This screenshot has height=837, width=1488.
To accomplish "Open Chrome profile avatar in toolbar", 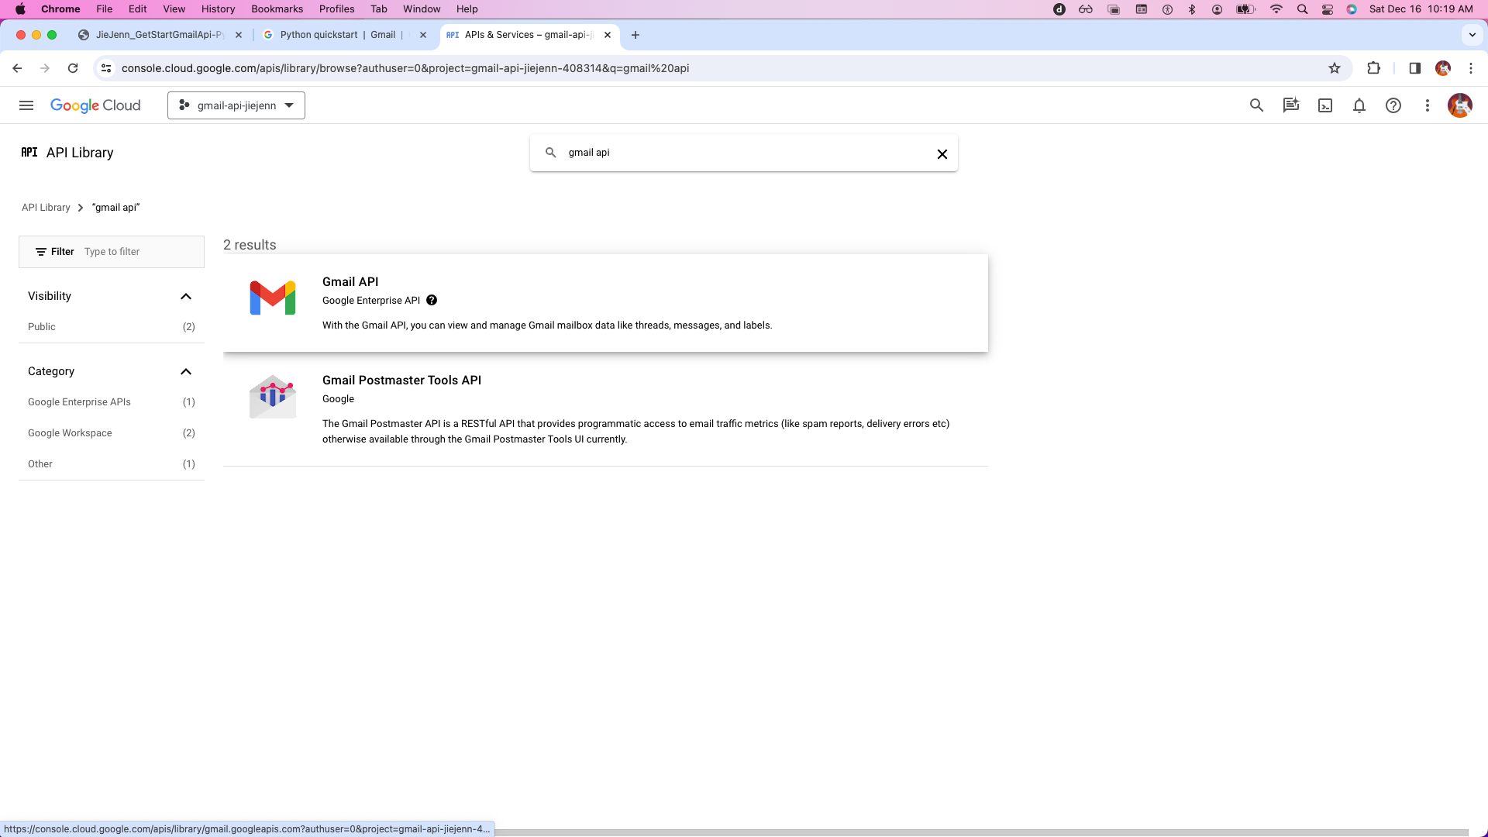I will pyautogui.click(x=1443, y=68).
